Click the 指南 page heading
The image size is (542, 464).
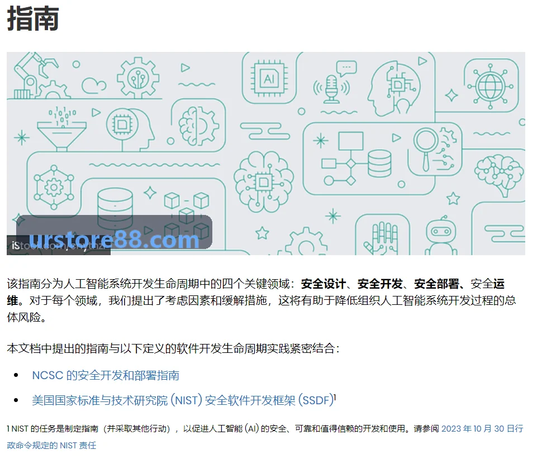point(33,19)
